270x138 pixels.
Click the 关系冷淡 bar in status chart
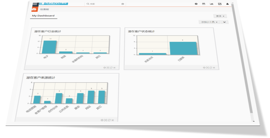(x=152, y=54)
